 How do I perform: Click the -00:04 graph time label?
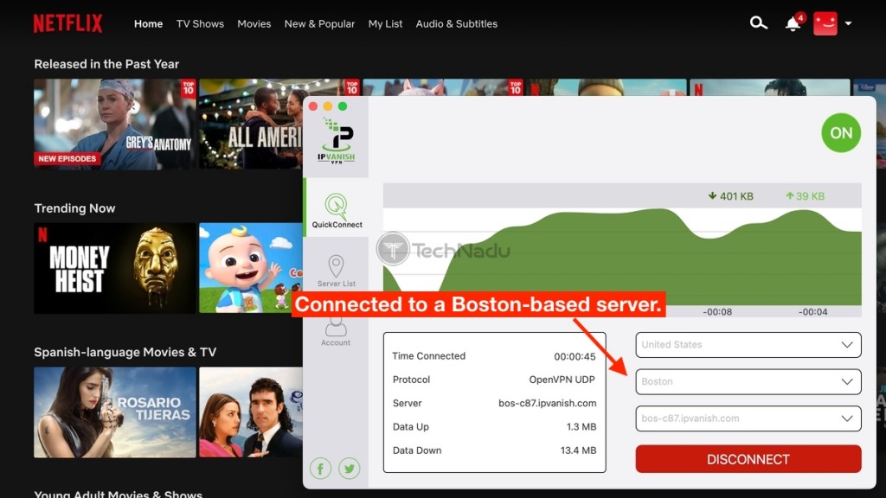click(x=812, y=311)
